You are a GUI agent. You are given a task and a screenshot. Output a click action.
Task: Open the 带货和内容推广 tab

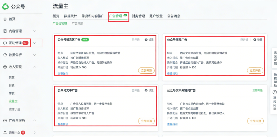93,16
